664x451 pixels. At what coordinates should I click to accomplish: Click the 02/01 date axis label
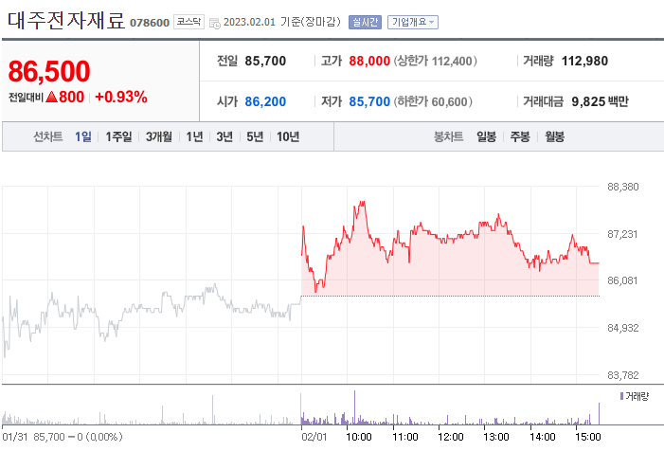coord(314,437)
